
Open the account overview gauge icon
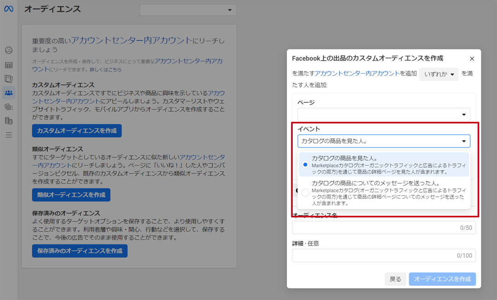[x=9, y=50]
